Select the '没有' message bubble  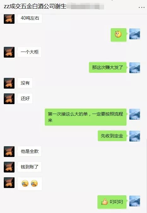click(x=25, y=83)
